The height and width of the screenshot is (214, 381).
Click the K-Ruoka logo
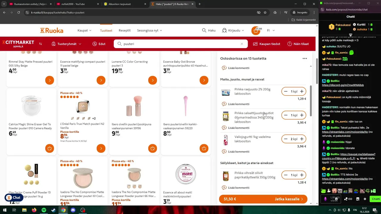click(x=52, y=30)
